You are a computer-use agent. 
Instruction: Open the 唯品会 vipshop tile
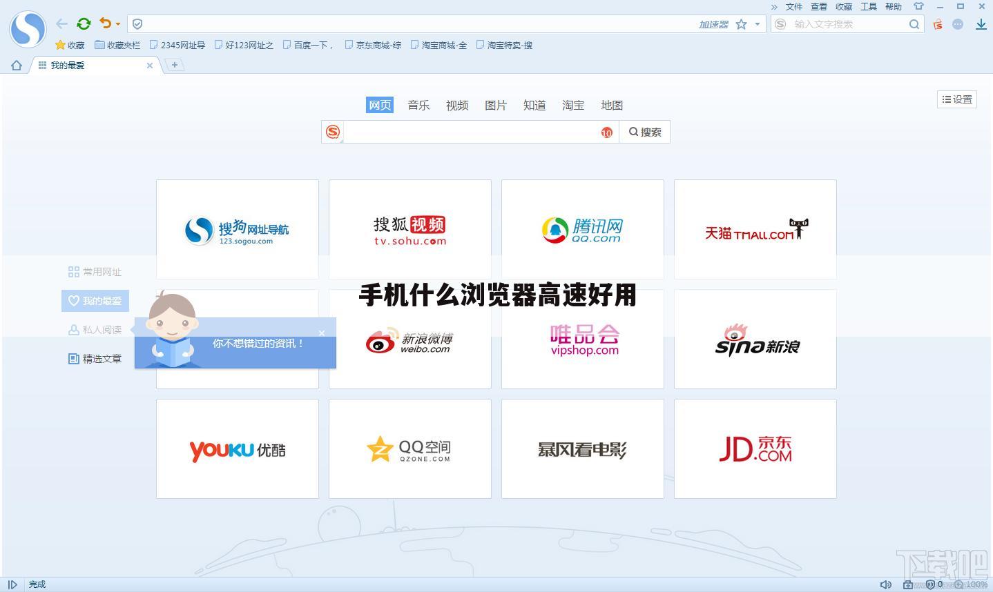pos(583,339)
